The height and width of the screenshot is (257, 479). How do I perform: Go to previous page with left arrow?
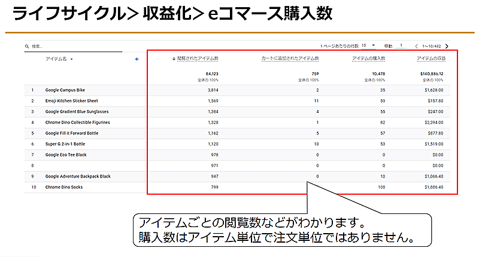click(417, 46)
